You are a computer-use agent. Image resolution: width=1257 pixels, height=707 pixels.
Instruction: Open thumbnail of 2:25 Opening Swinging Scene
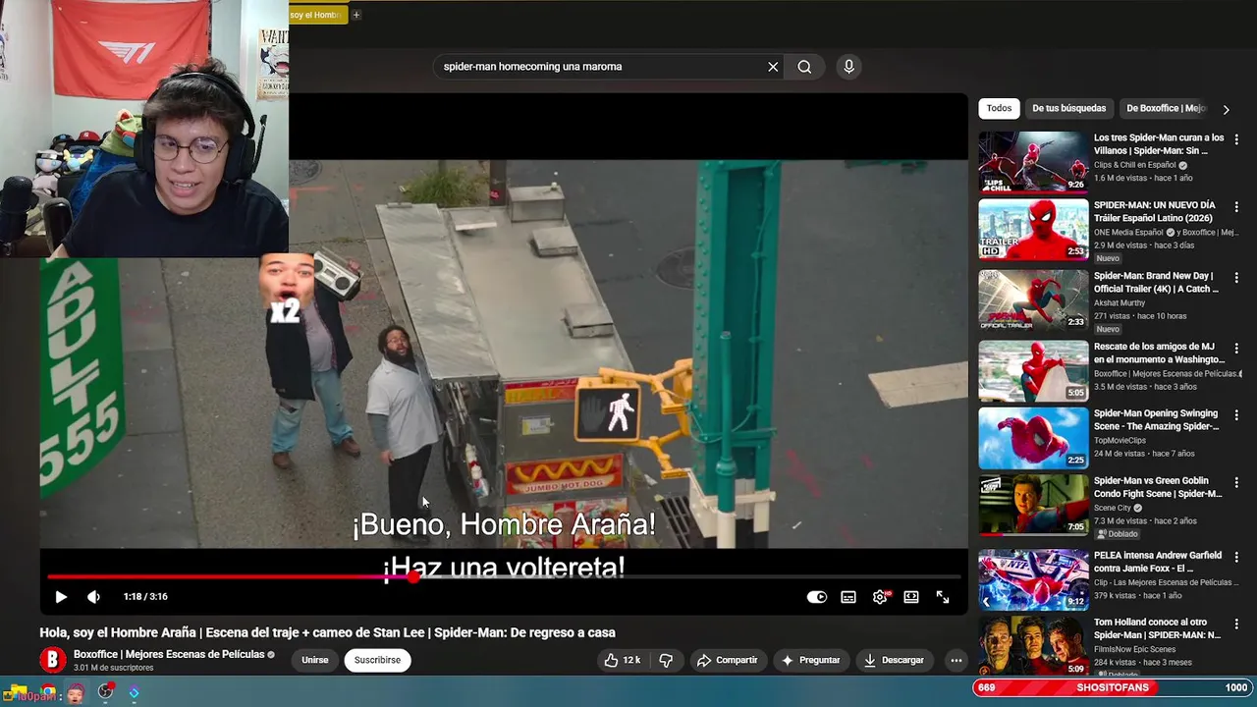[1033, 438]
